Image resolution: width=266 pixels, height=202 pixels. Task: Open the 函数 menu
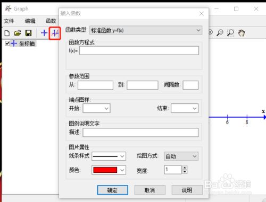coord(51,21)
